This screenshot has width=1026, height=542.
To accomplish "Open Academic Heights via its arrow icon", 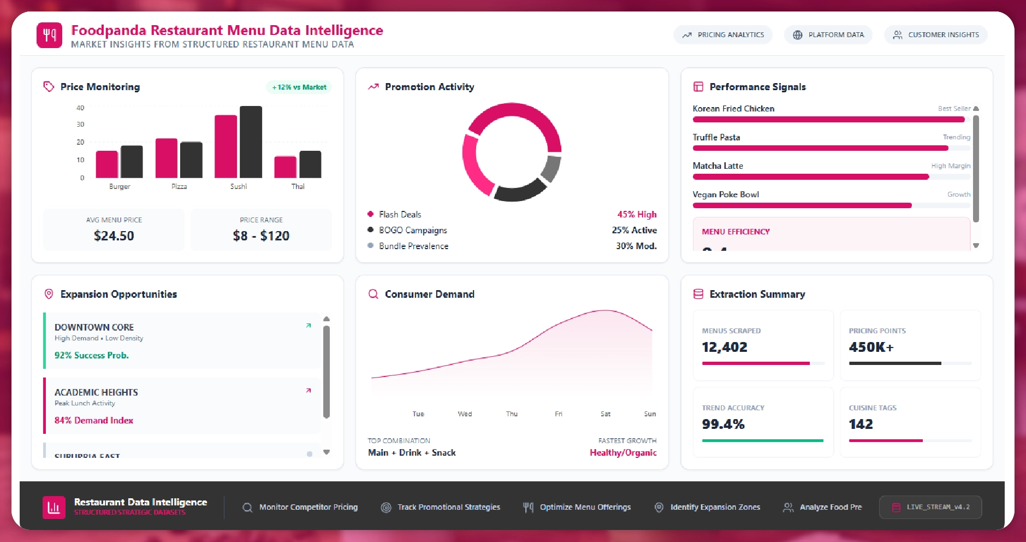I will point(309,391).
